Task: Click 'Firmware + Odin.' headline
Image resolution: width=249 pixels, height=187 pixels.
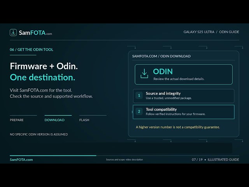Action: (x=44, y=66)
